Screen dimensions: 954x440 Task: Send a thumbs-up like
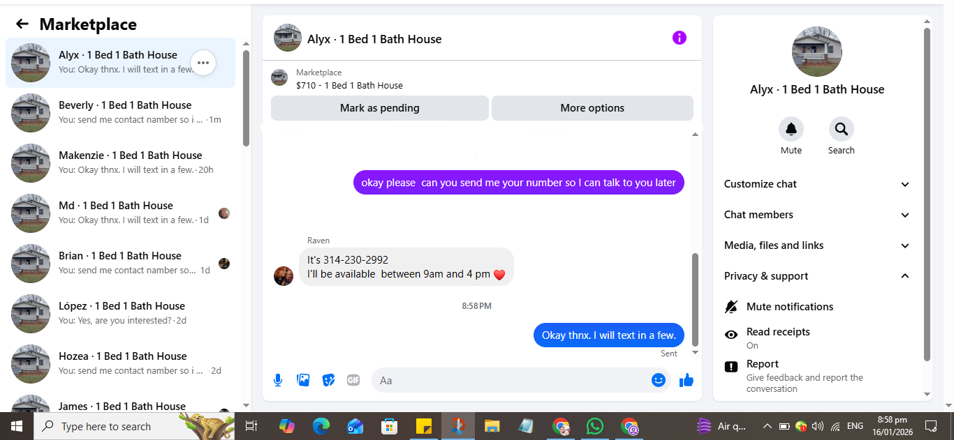pos(687,380)
